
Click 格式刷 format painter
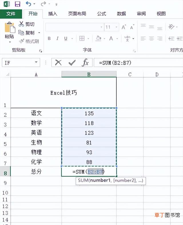click(x=29, y=41)
